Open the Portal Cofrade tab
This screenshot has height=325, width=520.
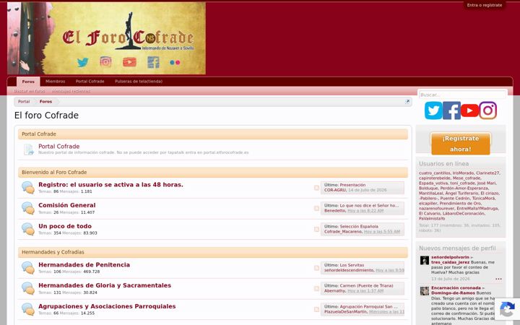90,82
